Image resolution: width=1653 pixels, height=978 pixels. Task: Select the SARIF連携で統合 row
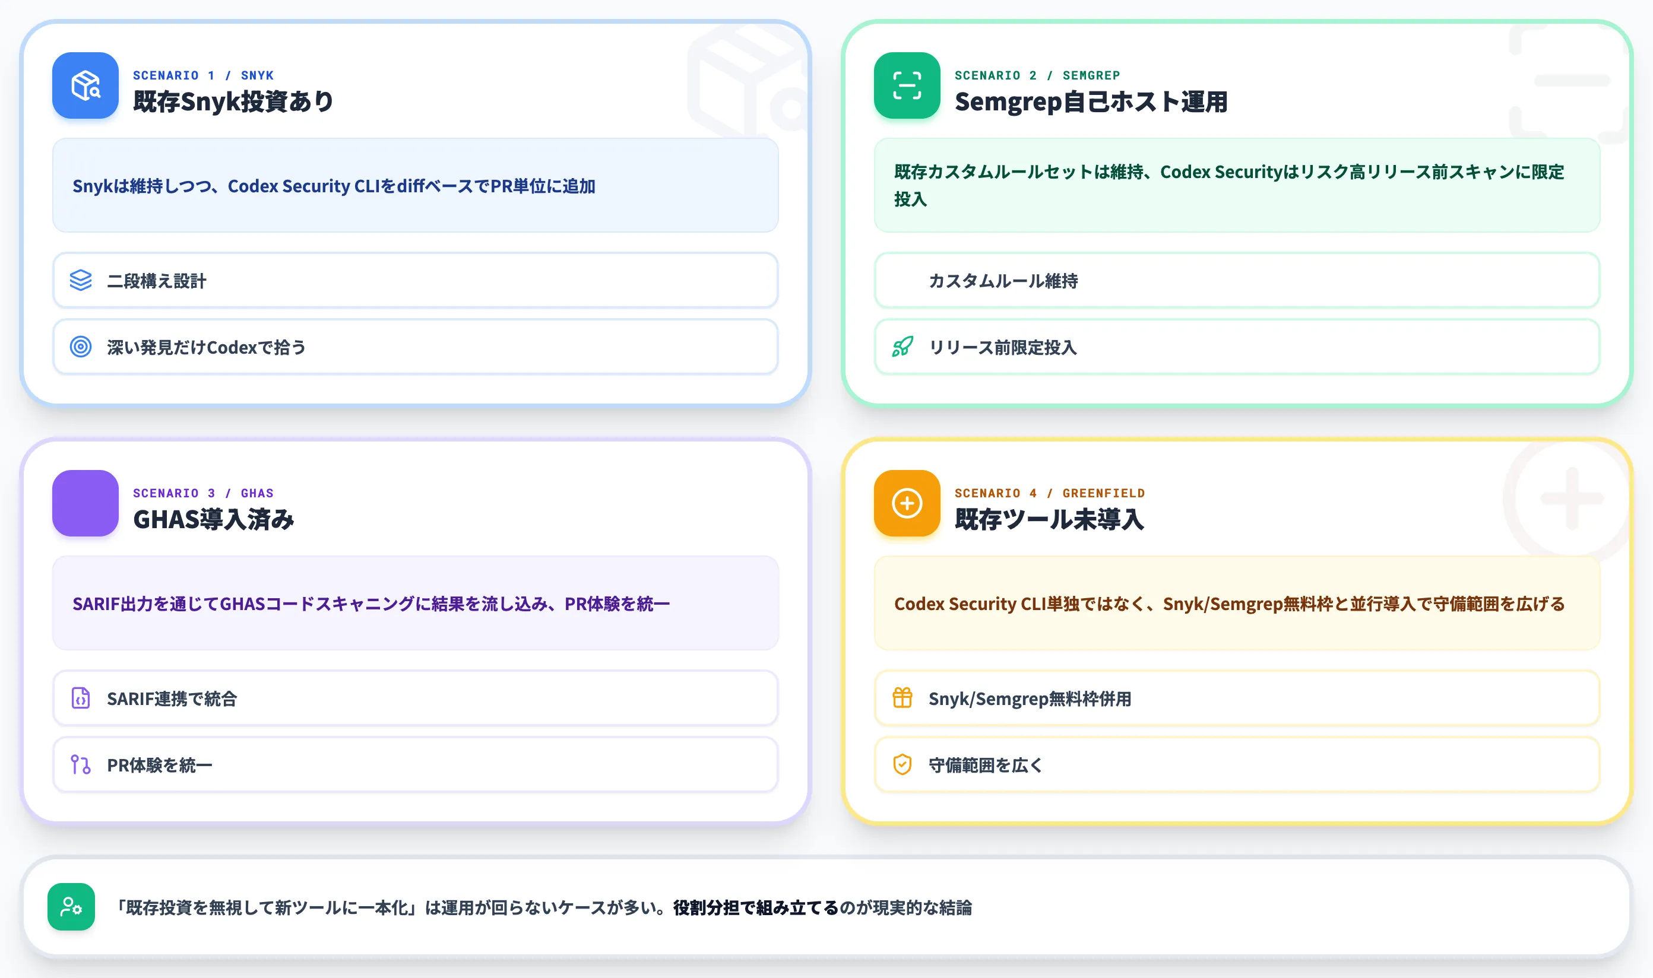[416, 698]
